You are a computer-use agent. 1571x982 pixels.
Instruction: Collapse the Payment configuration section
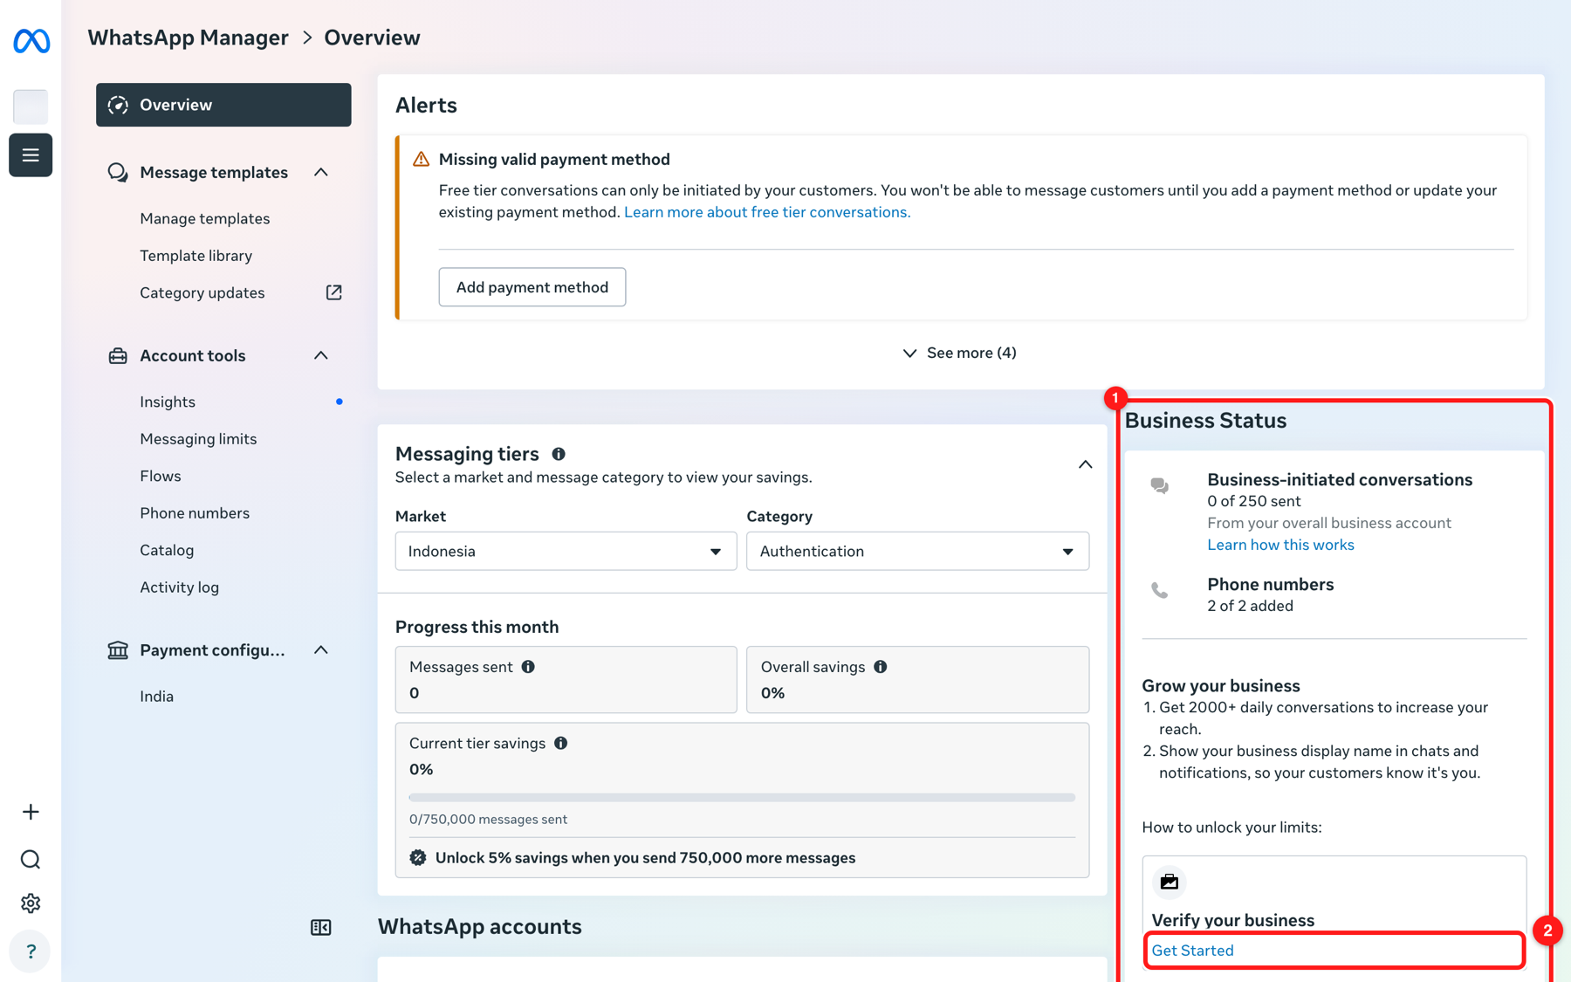pos(321,650)
